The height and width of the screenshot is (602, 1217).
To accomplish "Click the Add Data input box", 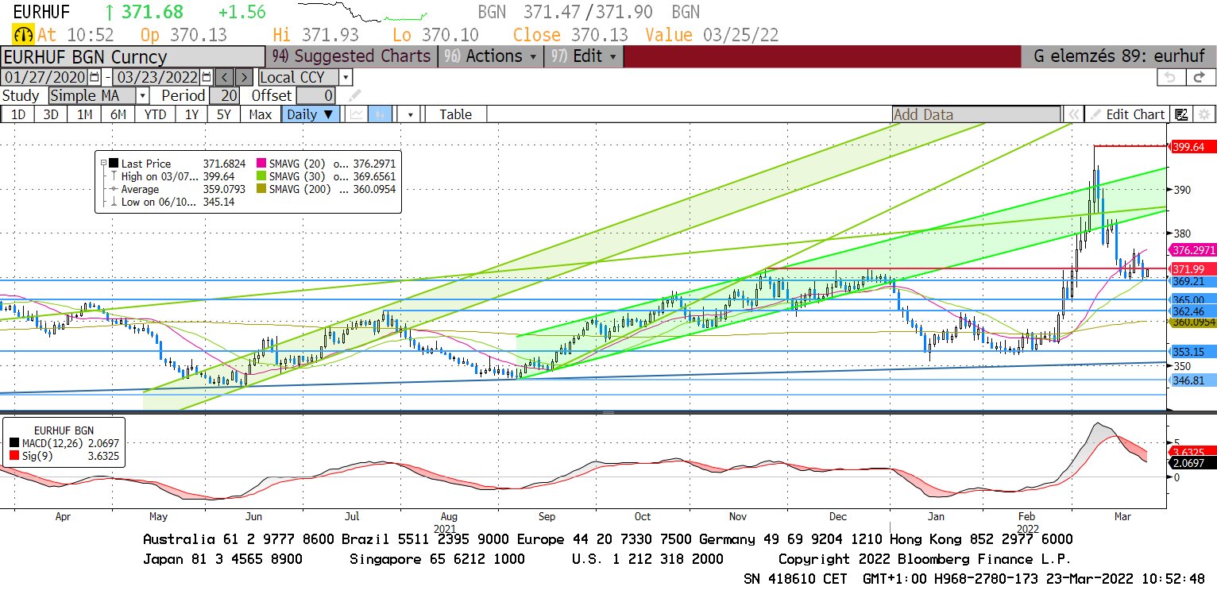I will coord(976,114).
